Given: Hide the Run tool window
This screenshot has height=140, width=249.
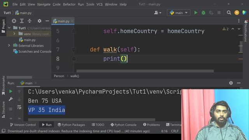Looking at the screenshot, I should (238, 83).
